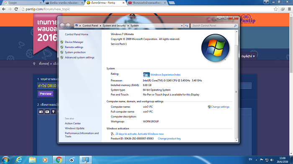Viewport: 293px width, 164px height.
Task: Click the Pantip logo
Action: click(247, 19)
